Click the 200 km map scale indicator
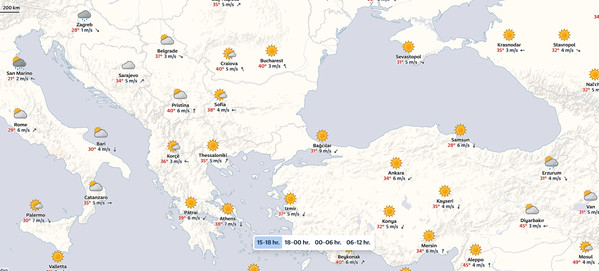The height and width of the screenshot is (271, 599). [x=11, y=9]
